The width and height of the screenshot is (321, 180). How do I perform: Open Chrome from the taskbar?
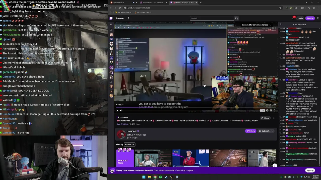pyautogui.click(x=155, y=177)
